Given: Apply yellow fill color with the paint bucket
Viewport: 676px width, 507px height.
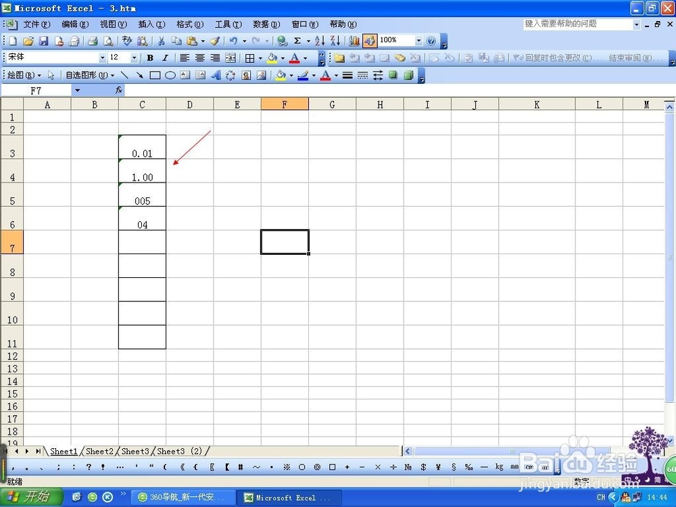Looking at the screenshot, I should [x=272, y=57].
